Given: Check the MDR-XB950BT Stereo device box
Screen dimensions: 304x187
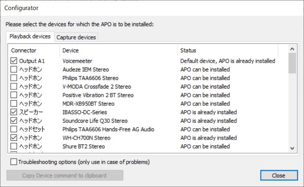Looking at the screenshot, I should click(x=14, y=104).
